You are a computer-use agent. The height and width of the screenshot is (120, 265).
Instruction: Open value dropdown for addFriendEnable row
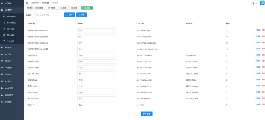coord(97,31)
